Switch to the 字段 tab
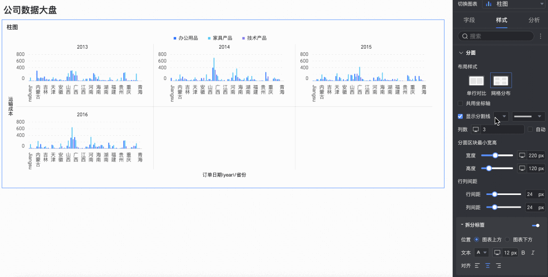 click(469, 20)
